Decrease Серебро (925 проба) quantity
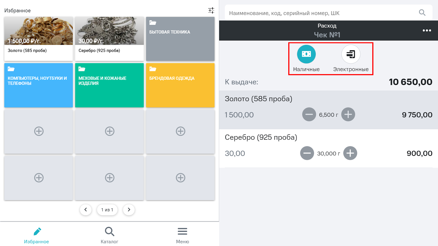Image resolution: width=438 pixels, height=246 pixels. 307,153
